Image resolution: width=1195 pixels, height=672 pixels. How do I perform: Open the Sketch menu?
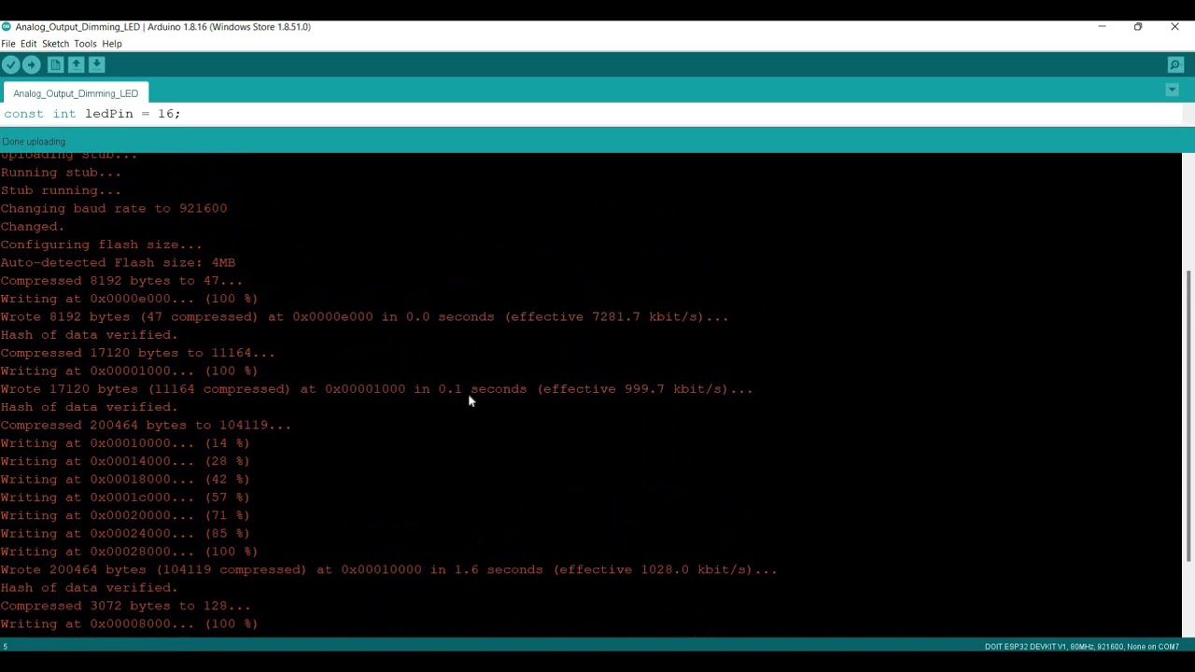tap(55, 44)
